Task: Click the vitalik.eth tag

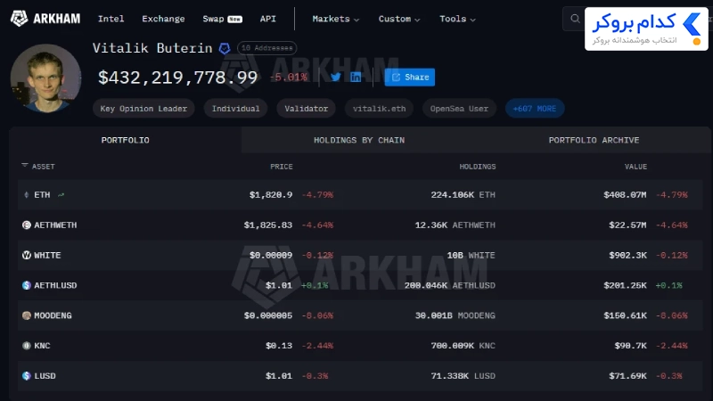Action: (x=380, y=109)
